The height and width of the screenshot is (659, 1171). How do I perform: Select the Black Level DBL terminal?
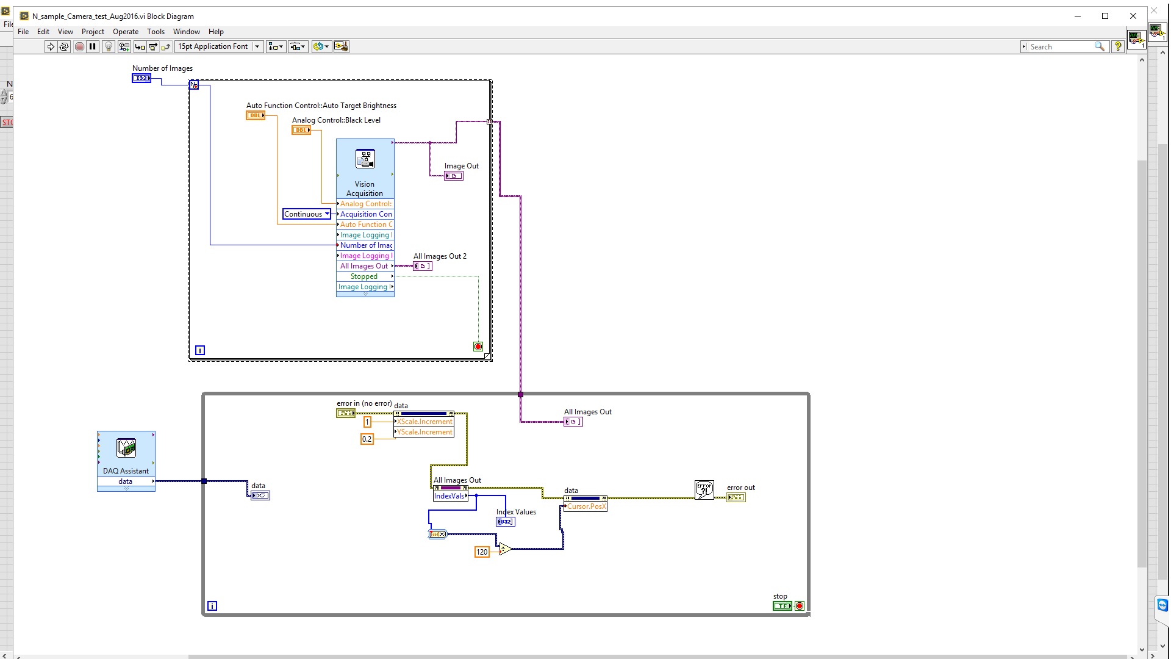tap(301, 130)
